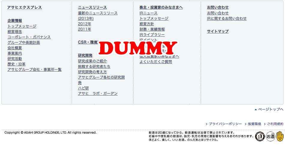Open コーポレート・ガバナンス page
The height and width of the screenshot is (145, 285).
pyautogui.click(x=29, y=37)
